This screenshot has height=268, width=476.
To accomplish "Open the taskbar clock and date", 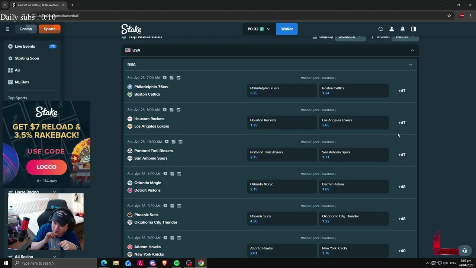I will point(466,263).
